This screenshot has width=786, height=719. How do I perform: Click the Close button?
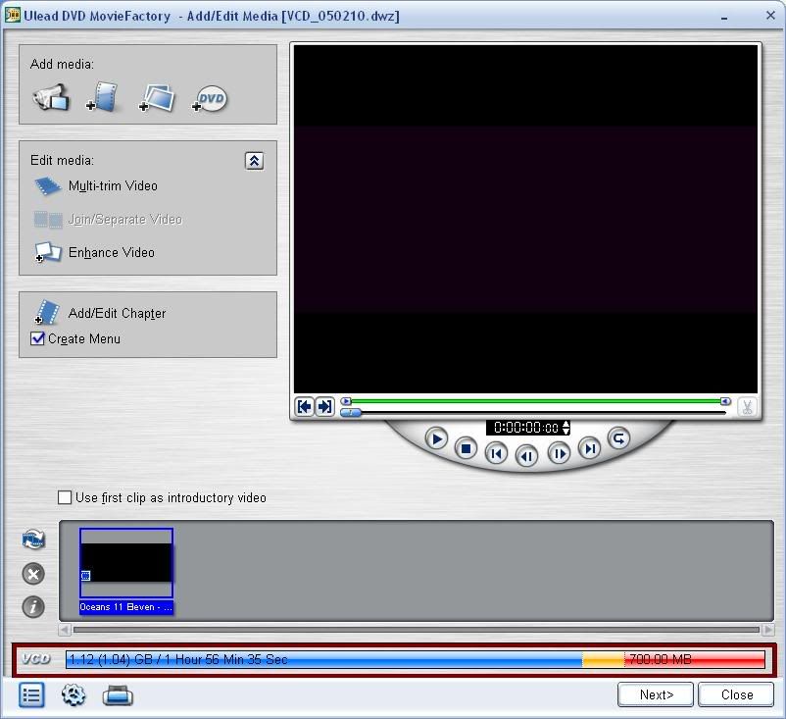pyautogui.click(x=736, y=694)
